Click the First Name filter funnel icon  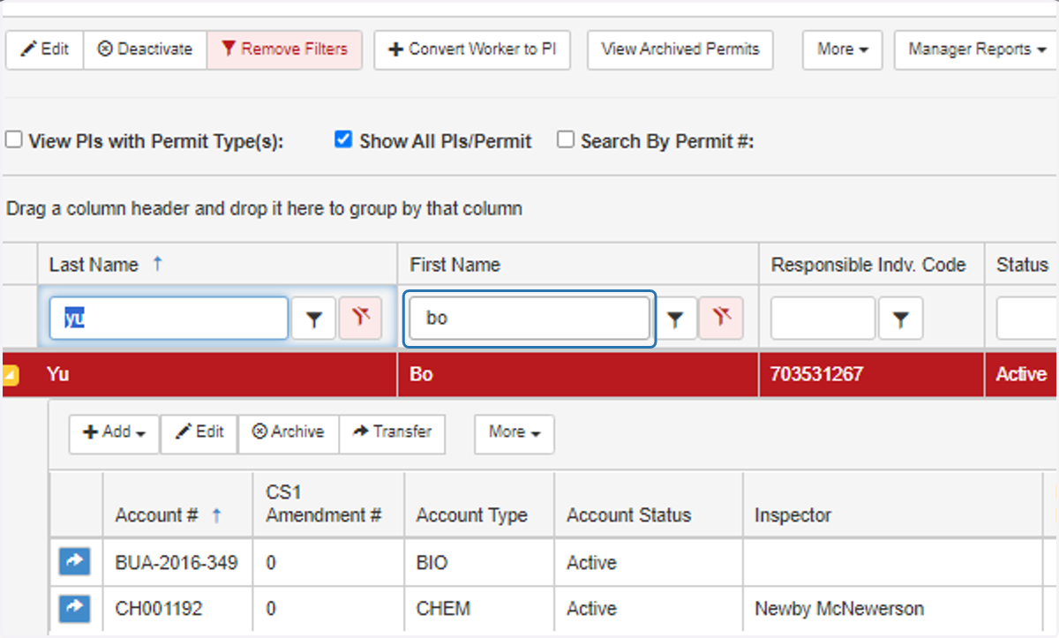pos(675,319)
